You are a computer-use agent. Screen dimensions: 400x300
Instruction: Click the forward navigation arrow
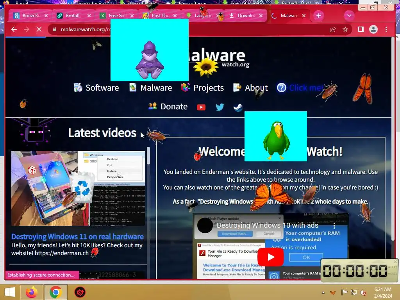pyautogui.click(x=27, y=29)
